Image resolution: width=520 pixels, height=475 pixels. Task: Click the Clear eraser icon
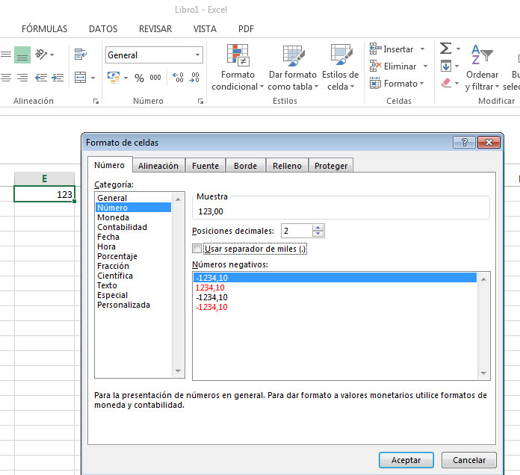pos(446,83)
